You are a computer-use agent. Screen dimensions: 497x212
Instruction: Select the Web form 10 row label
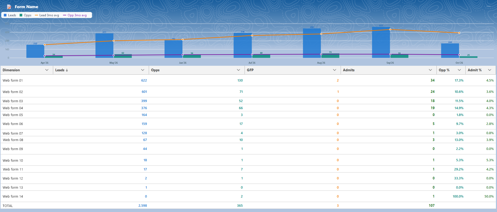(x=13, y=160)
